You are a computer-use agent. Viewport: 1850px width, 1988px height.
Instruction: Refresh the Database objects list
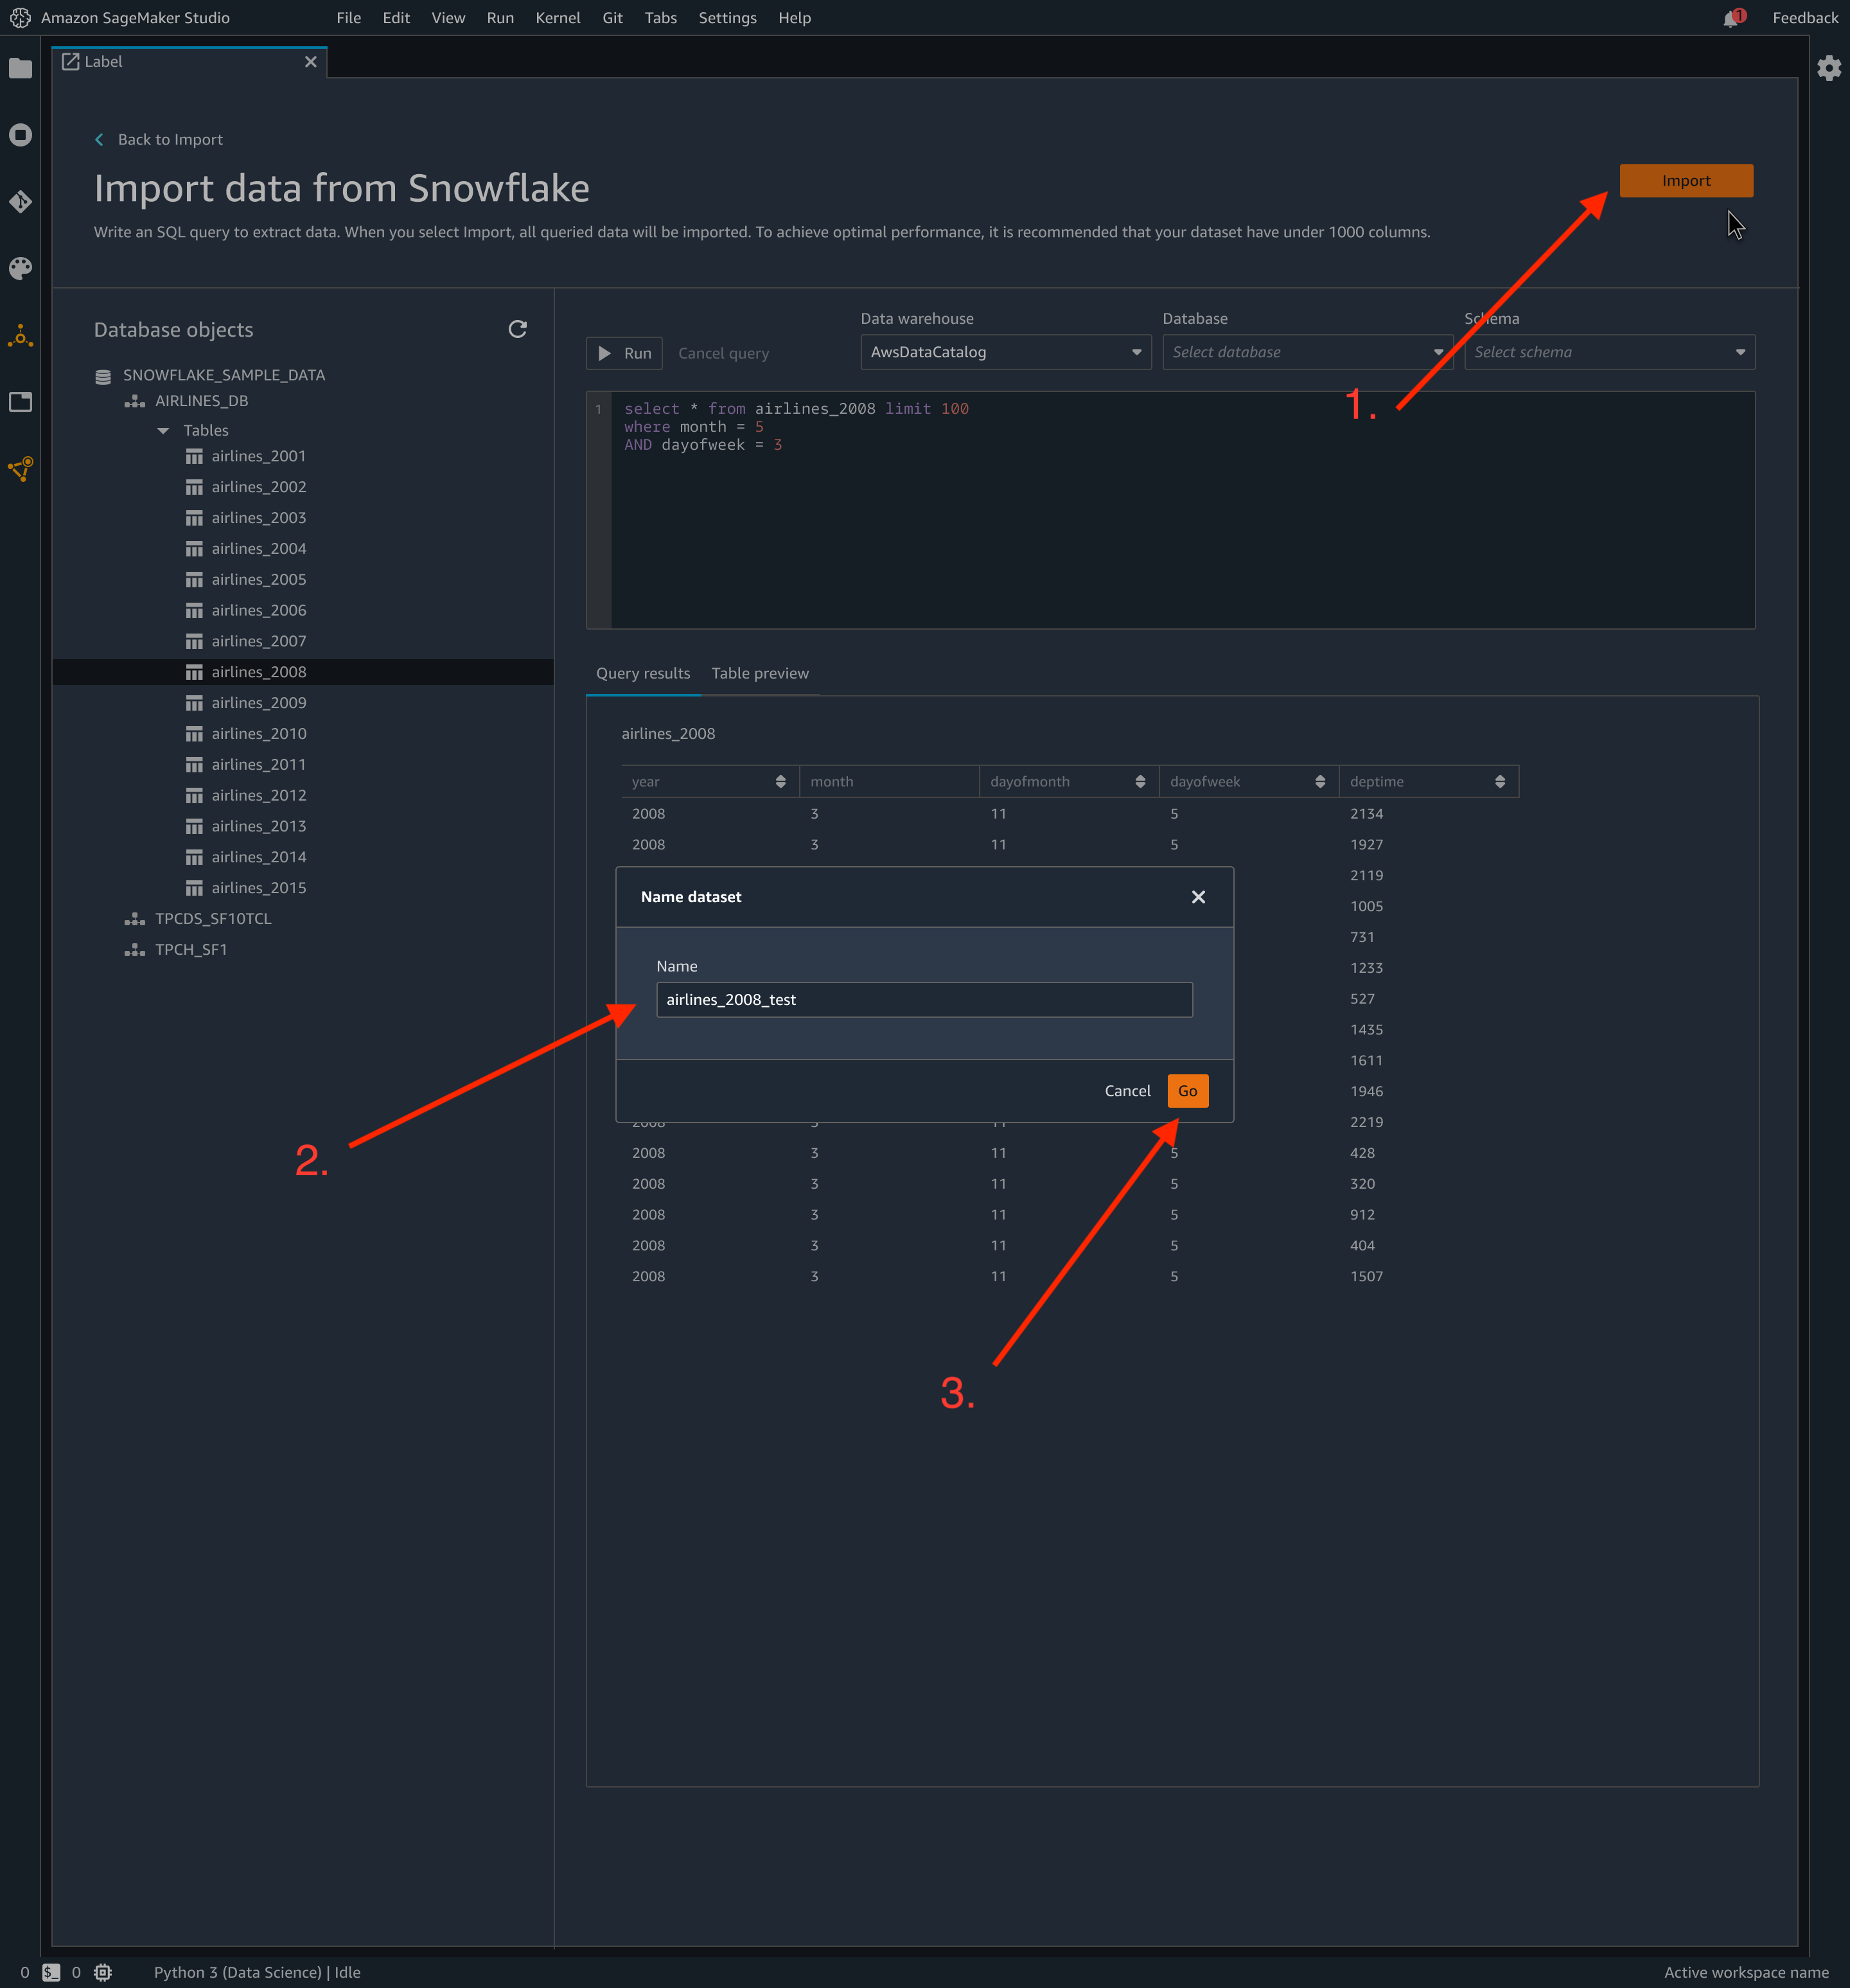[x=517, y=329]
